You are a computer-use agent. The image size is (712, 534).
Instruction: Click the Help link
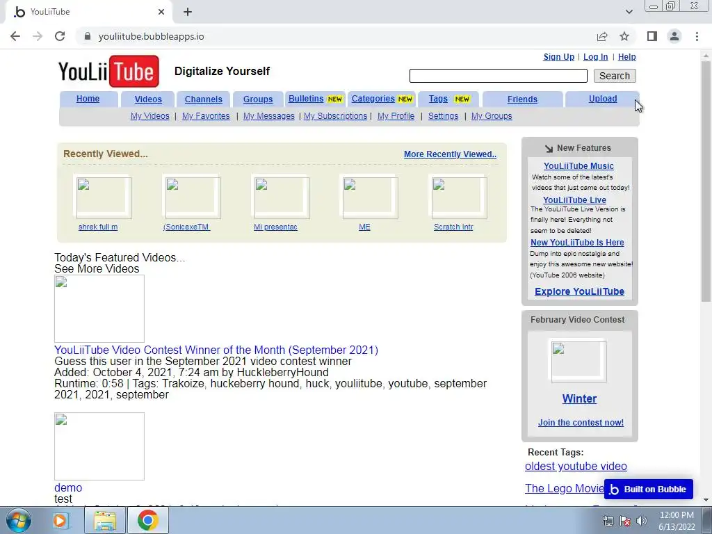626,57
